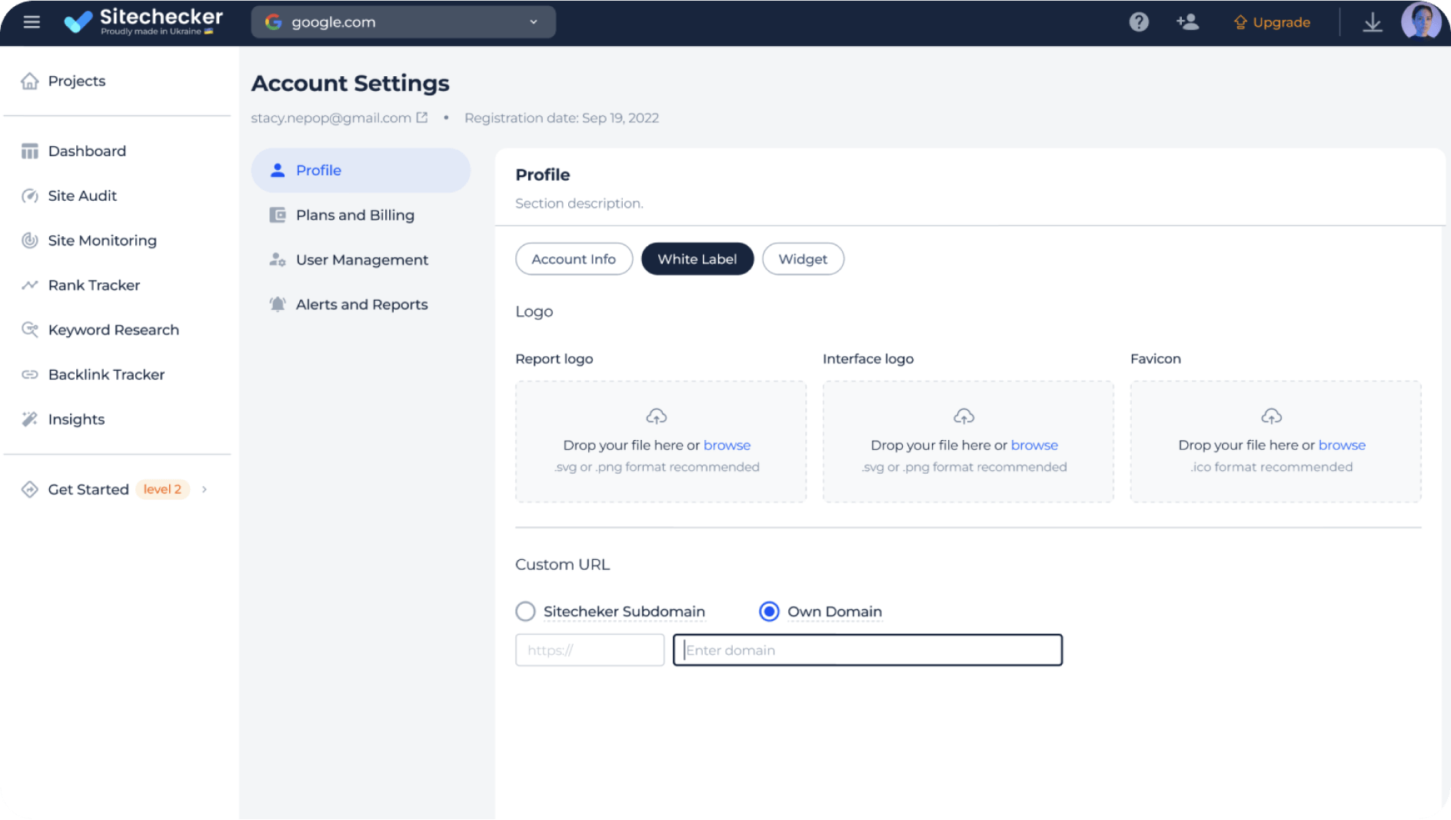Screen dimensions: 1451x820
Task: Click stacy.nepop@gmail.com email text
Action: tap(331, 118)
